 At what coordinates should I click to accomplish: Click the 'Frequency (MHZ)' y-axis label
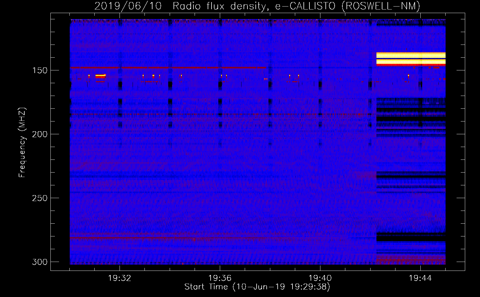(22, 142)
